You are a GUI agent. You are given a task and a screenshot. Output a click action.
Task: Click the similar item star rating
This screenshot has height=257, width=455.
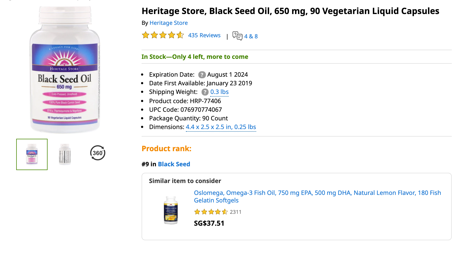[x=211, y=212]
